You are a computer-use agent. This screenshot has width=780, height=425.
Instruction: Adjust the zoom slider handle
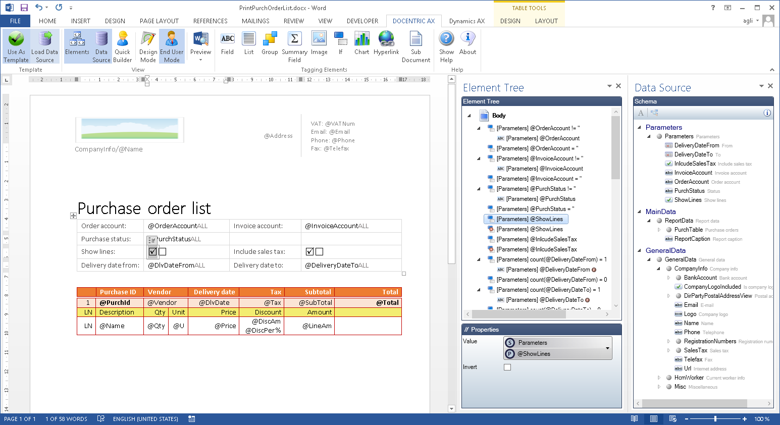tap(715, 419)
